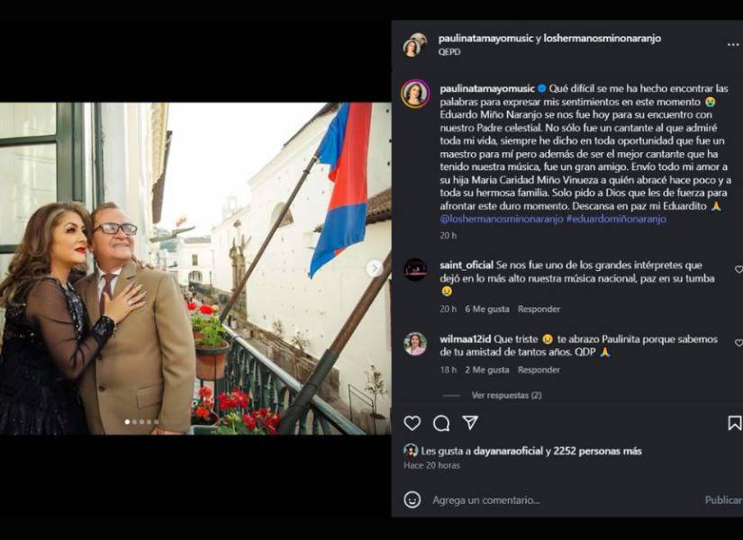
Task: Click the carousel pagination dots
Action: point(142,421)
